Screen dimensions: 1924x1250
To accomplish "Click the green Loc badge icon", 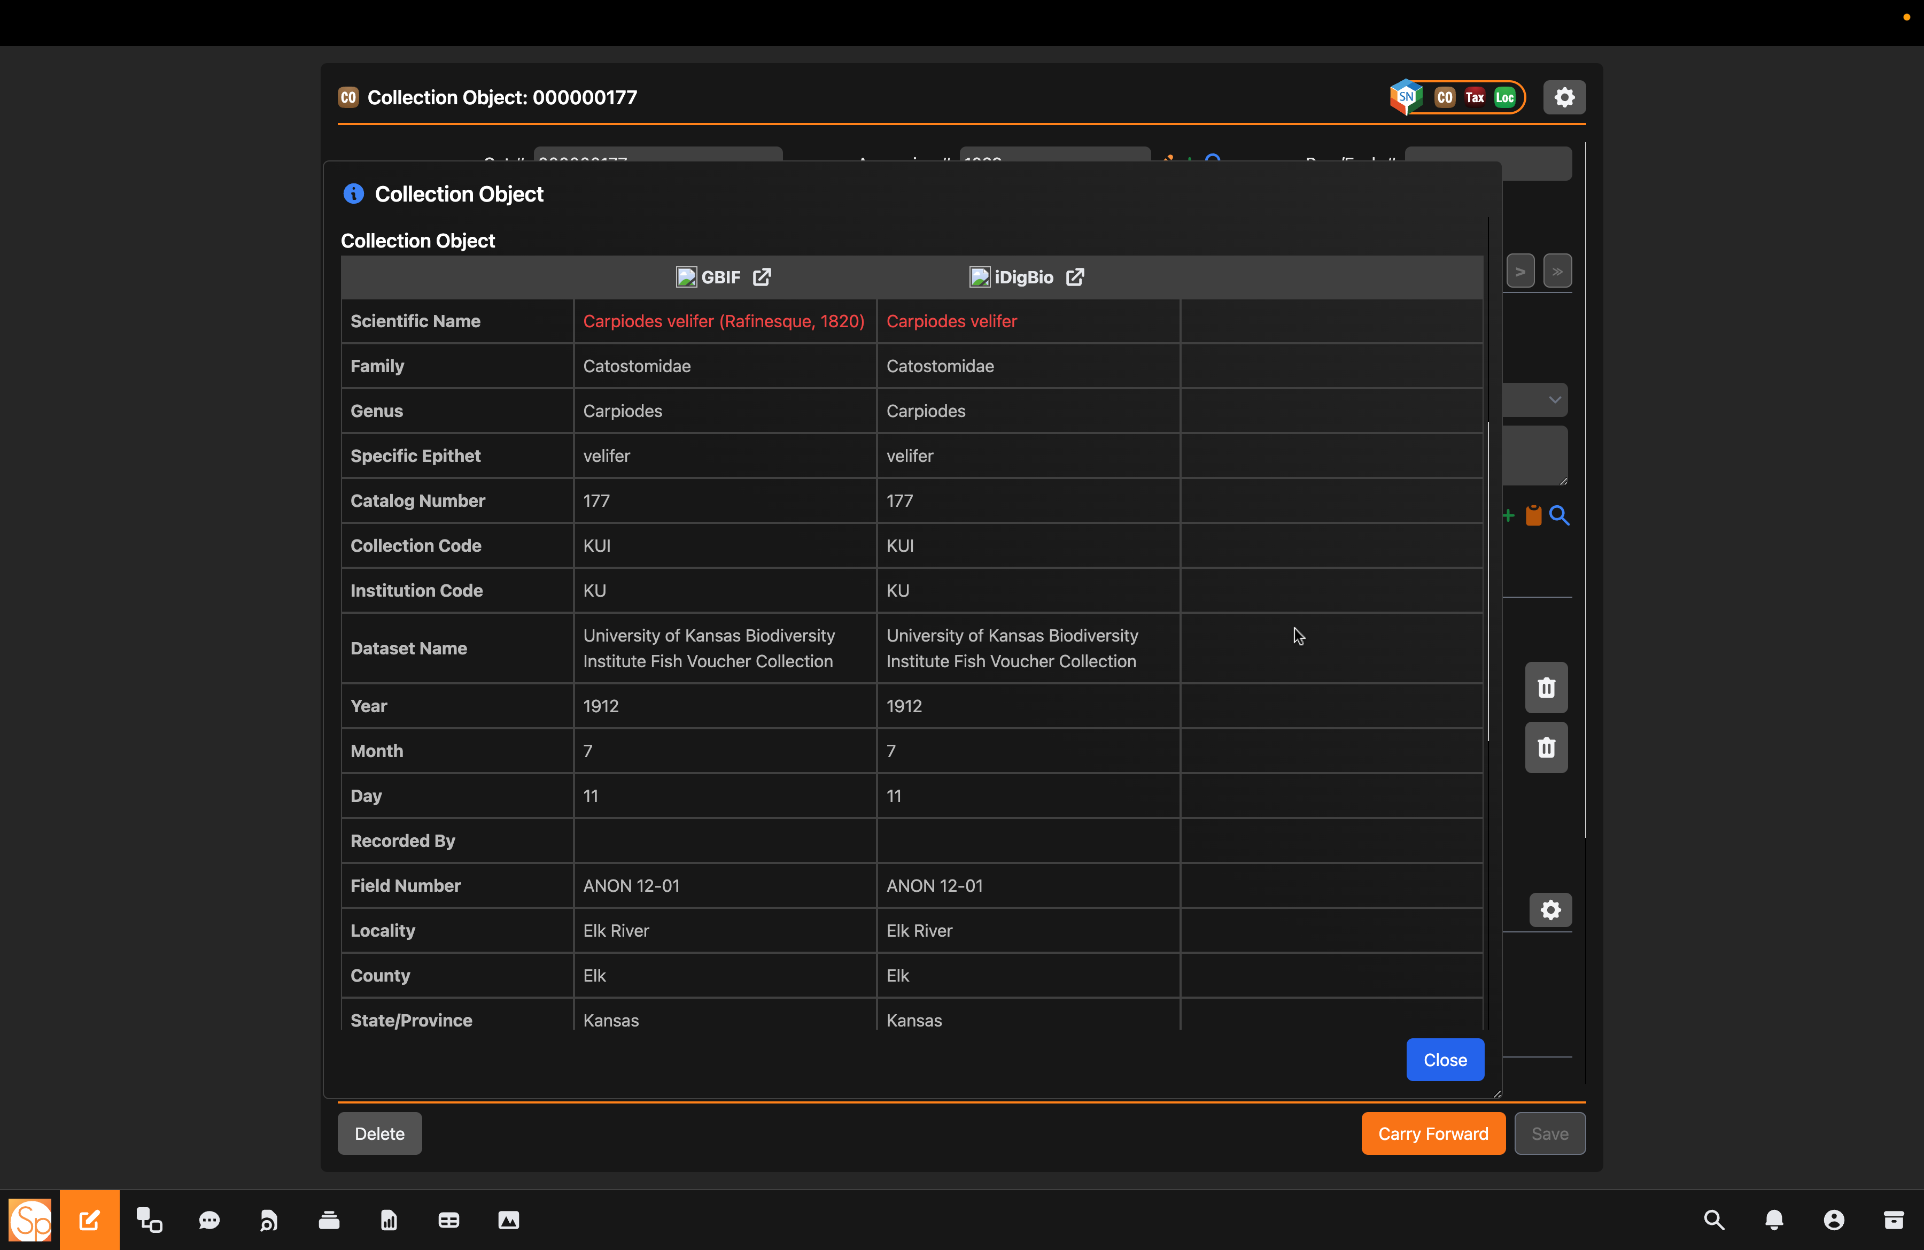I will click(x=1504, y=97).
